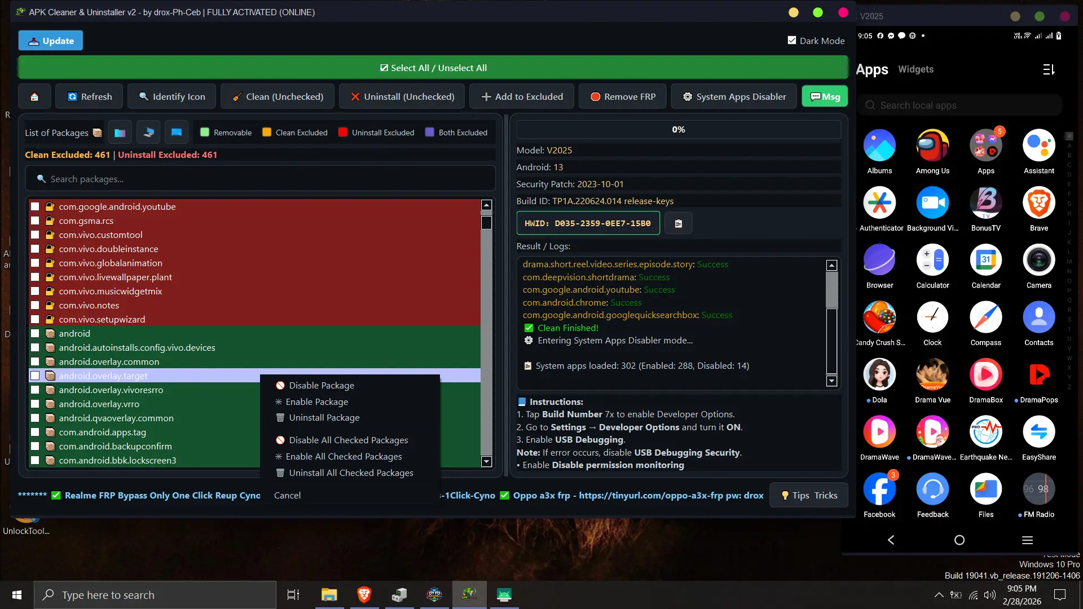Tap phone back navigation arrow
Image resolution: width=1083 pixels, height=609 pixels.
point(891,540)
